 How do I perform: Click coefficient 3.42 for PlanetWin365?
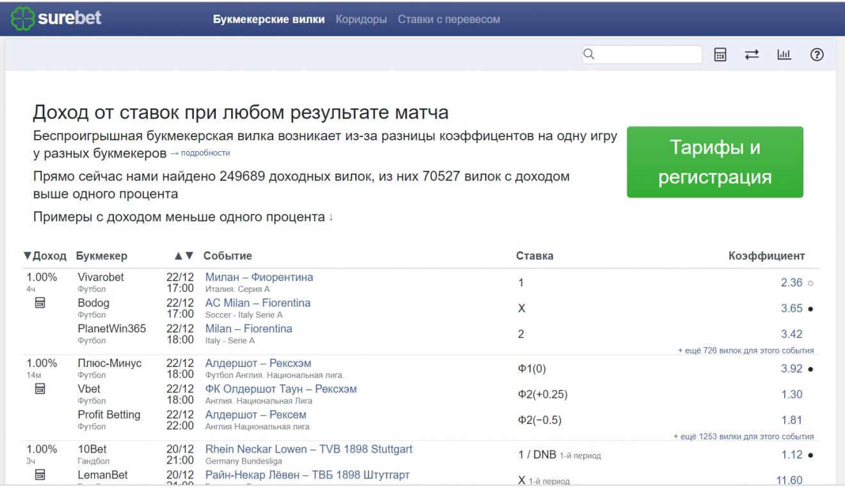click(792, 334)
